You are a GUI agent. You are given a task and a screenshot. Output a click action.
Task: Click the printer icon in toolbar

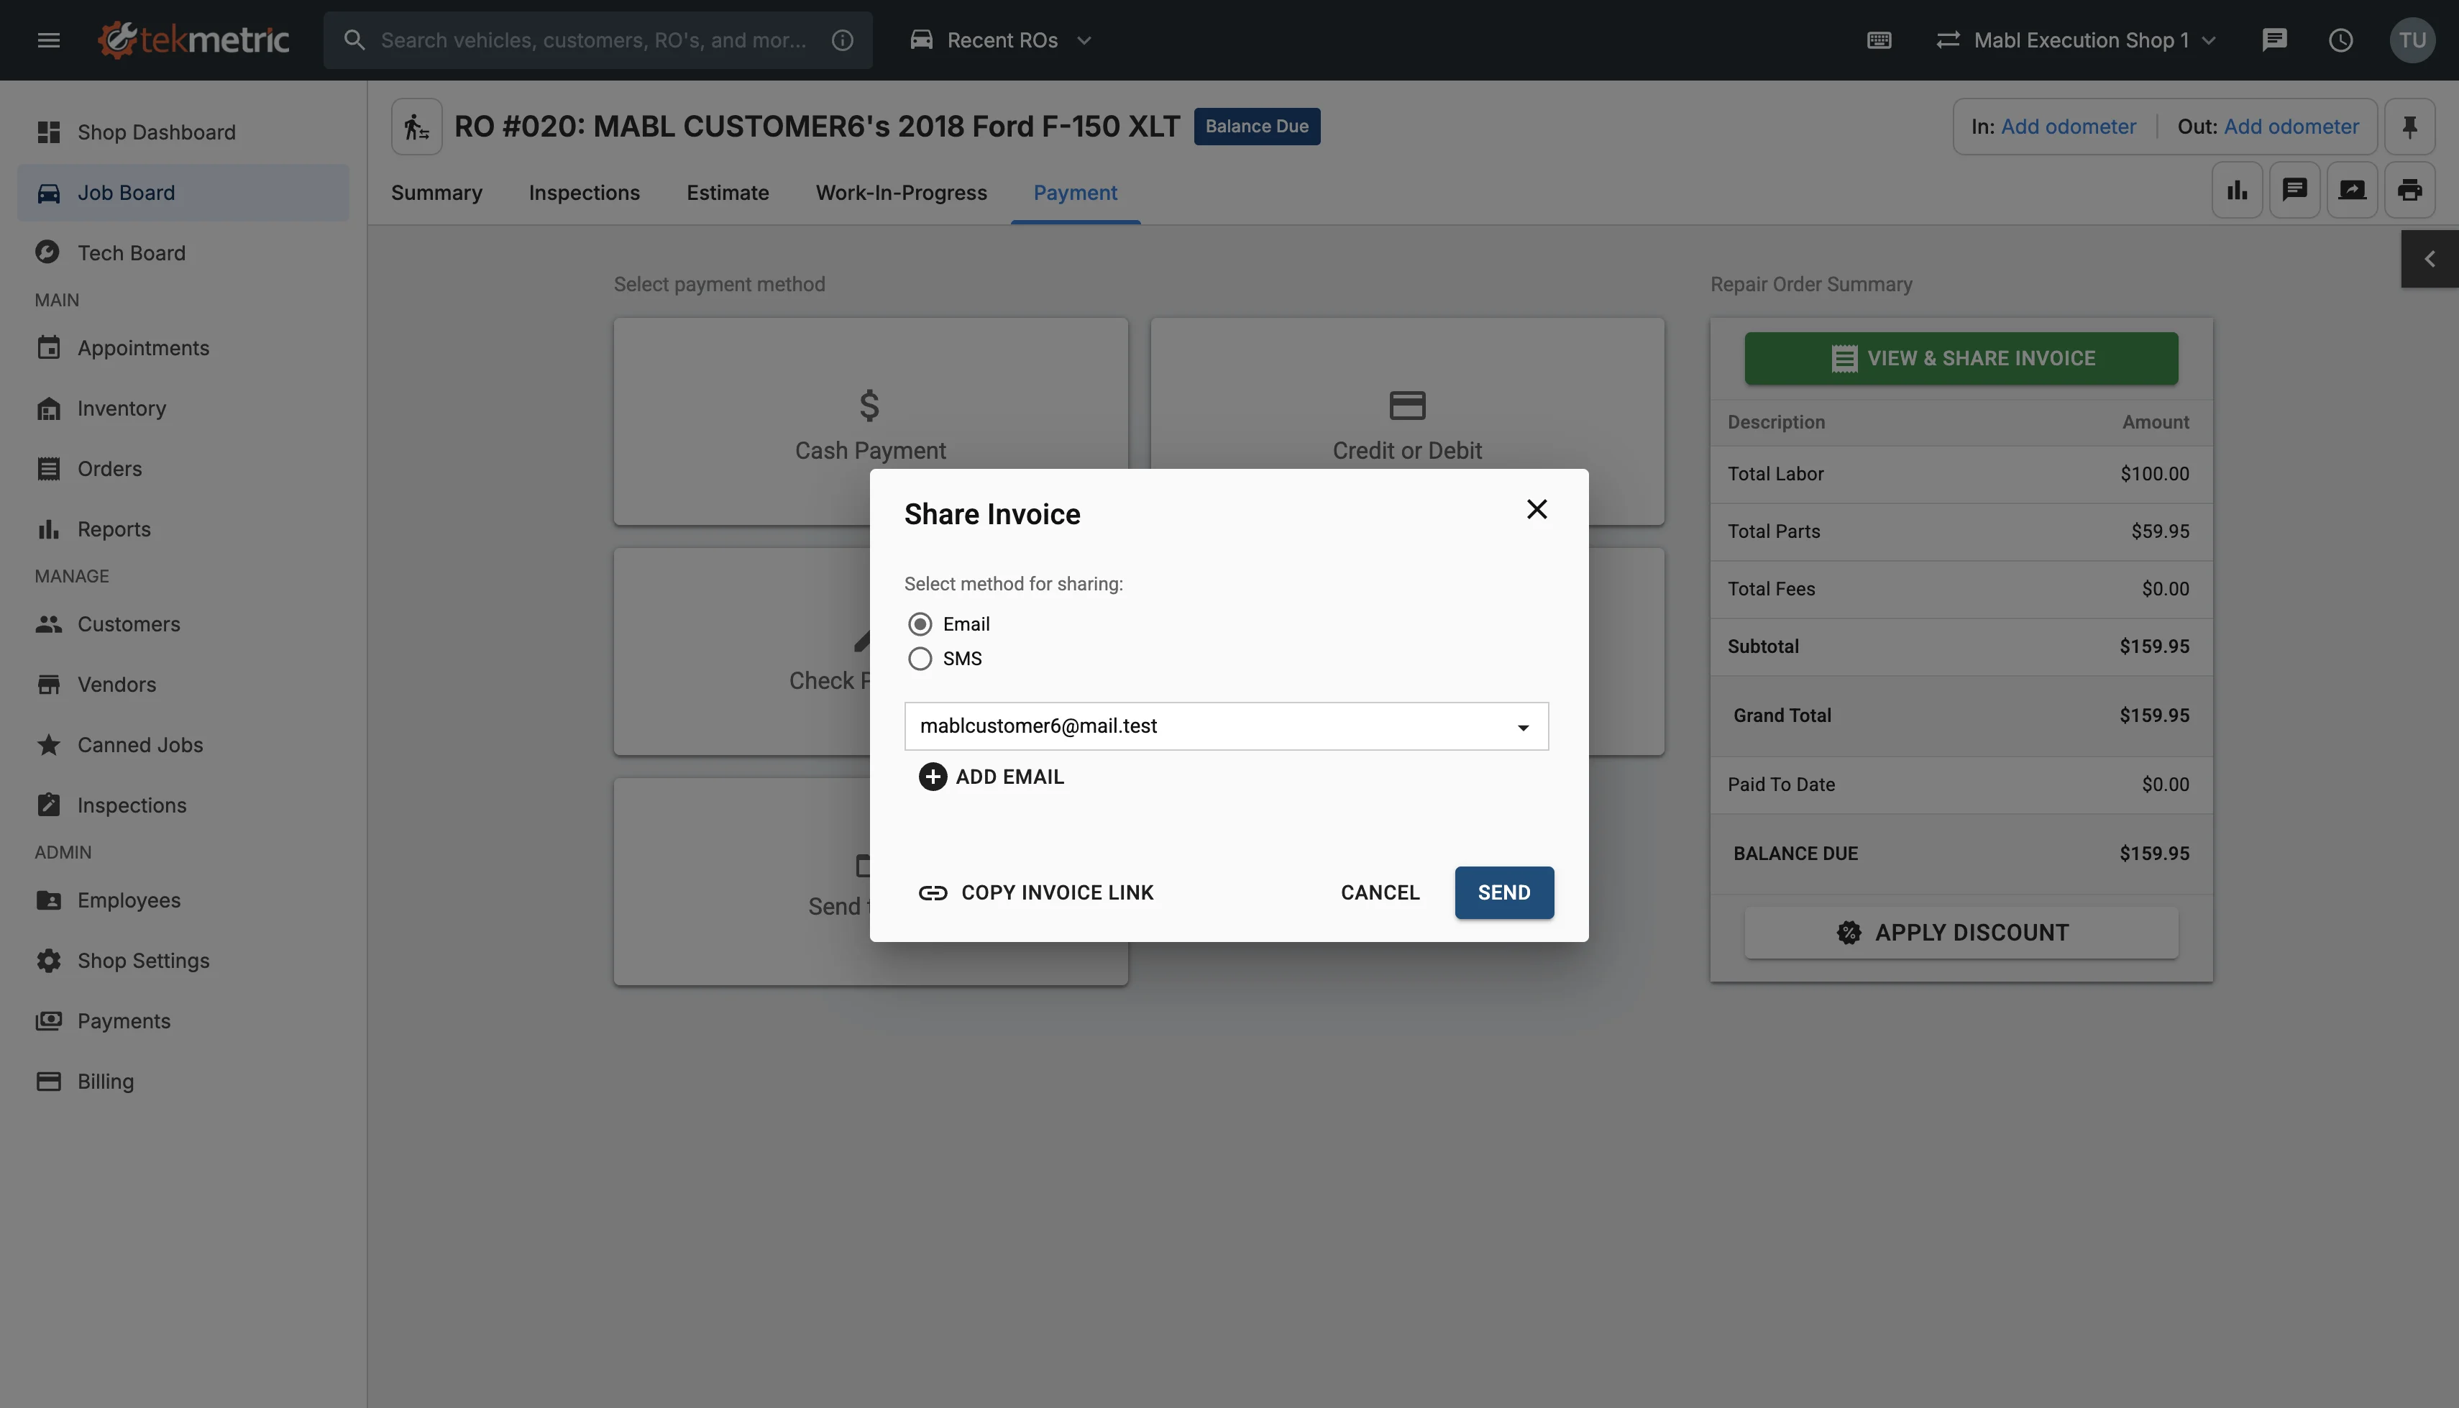(2409, 191)
